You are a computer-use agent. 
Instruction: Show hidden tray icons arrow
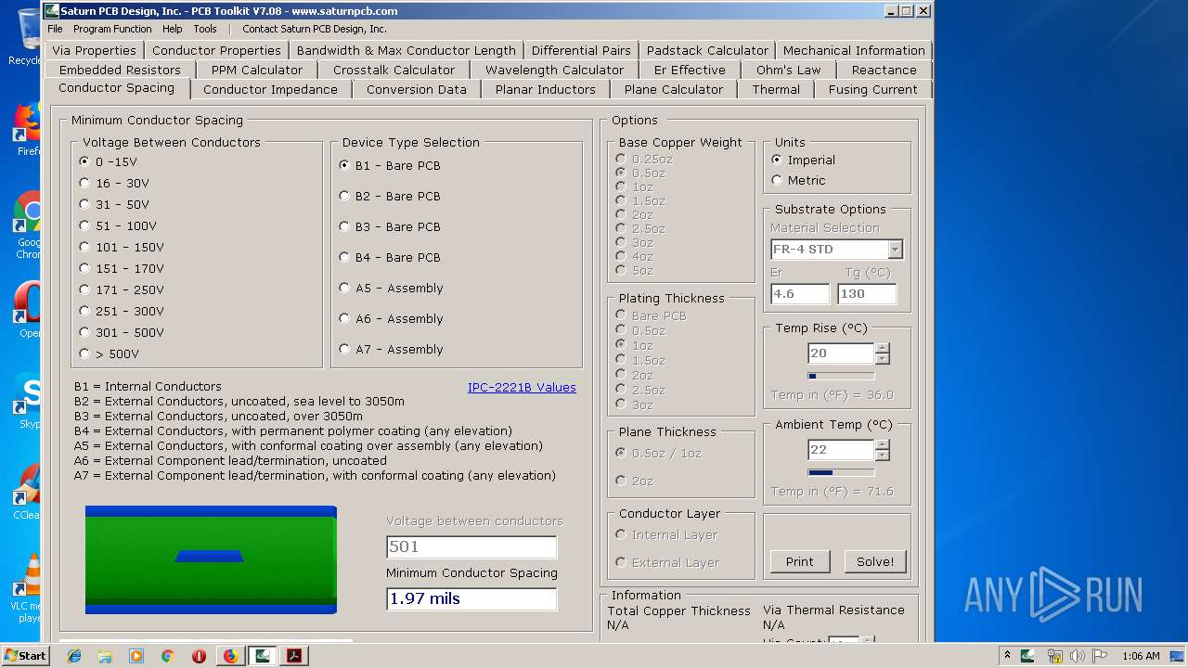pyautogui.click(x=1007, y=656)
